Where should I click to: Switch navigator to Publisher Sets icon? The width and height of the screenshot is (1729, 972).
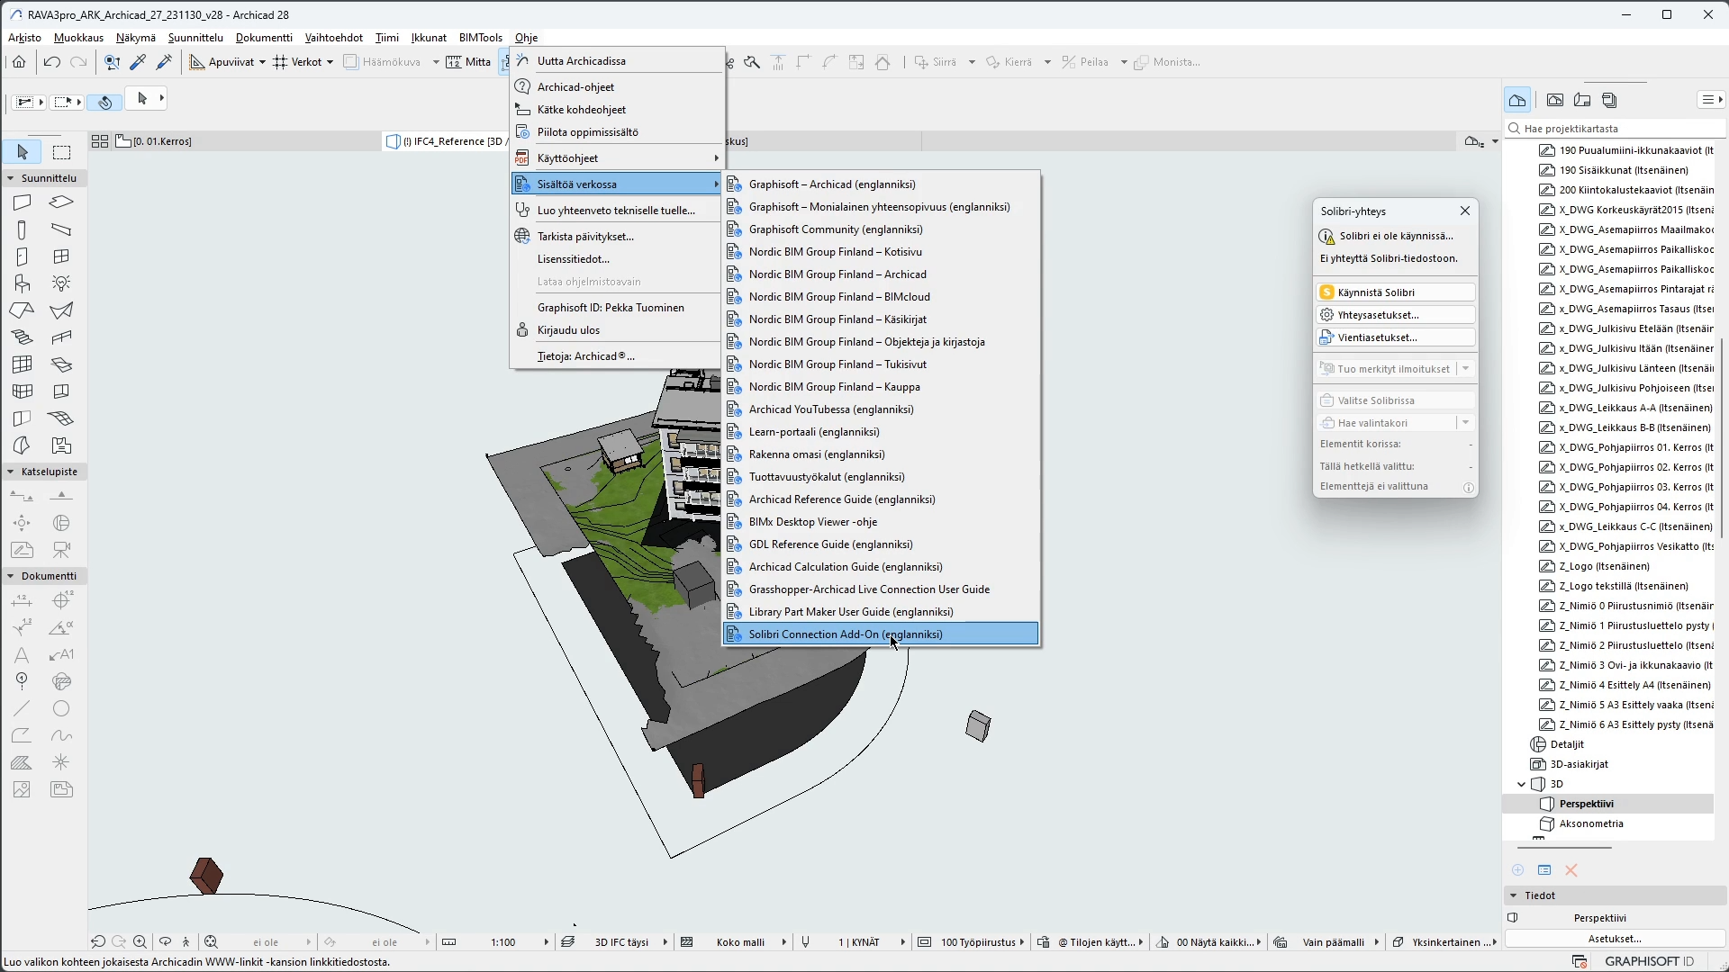click(x=1610, y=100)
